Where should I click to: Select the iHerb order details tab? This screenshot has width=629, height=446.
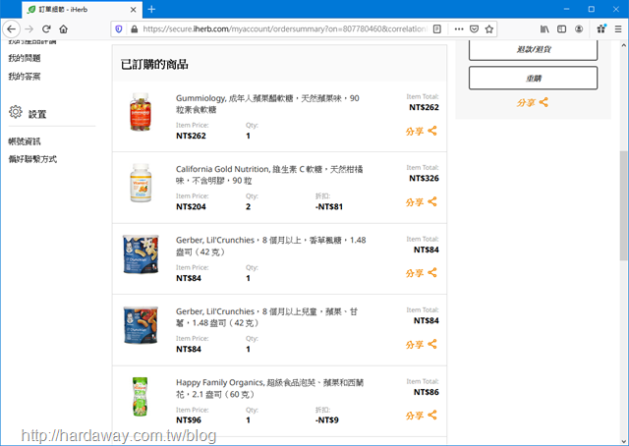click(x=82, y=10)
